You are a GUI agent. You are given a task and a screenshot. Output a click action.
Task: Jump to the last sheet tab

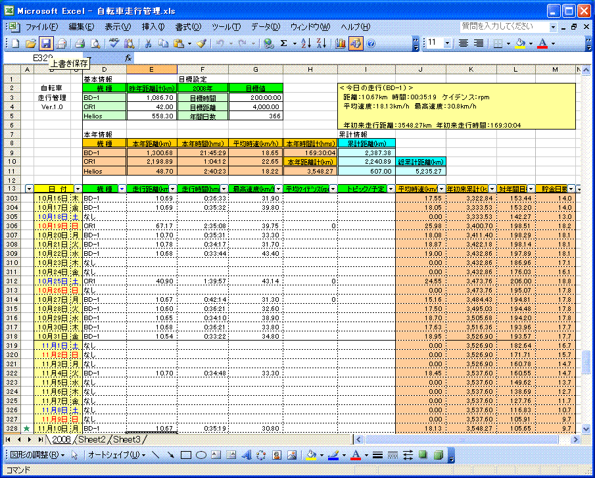[40, 440]
